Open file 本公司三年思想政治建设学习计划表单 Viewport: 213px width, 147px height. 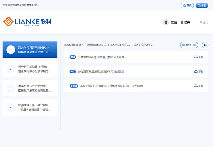pos(101,71)
